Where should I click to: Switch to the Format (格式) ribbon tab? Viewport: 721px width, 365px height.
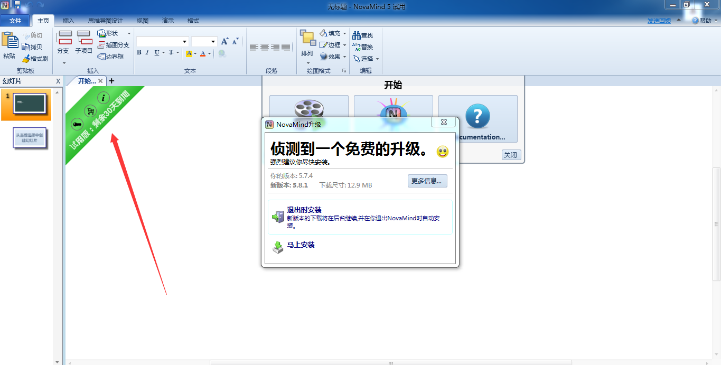tap(193, 21)
